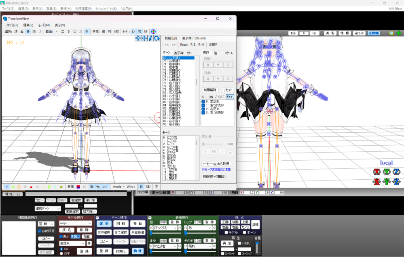Open モード(M) menu in TransformView
This screenshot has height=257, width=404.
tap(44, 25)
